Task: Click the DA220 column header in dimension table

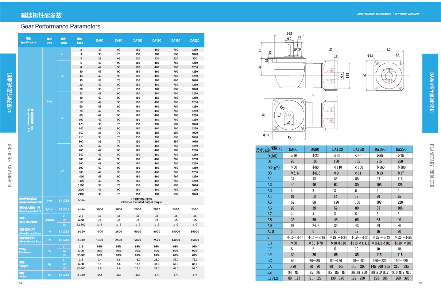Action: click(x=402, y=149)
